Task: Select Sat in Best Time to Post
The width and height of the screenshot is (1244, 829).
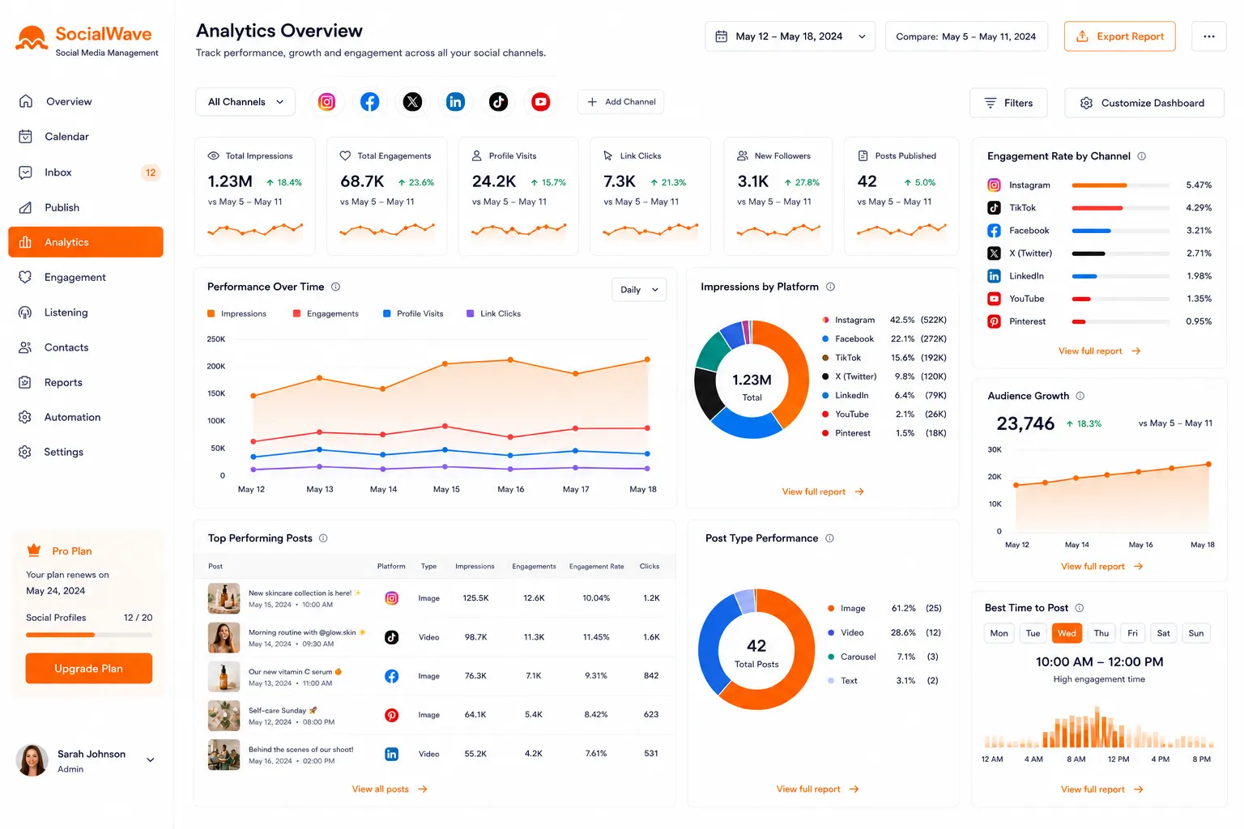Action: [x=1164, y=633]
